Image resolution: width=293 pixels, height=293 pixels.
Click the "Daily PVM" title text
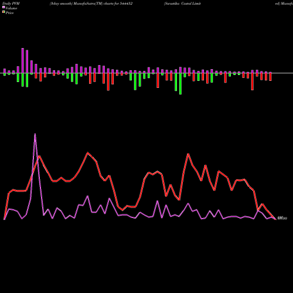pos(11,4)
